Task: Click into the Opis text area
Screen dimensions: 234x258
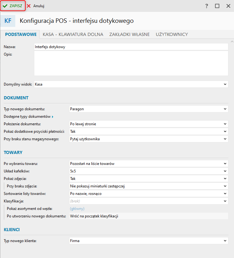Action: [x=131, y=63]
